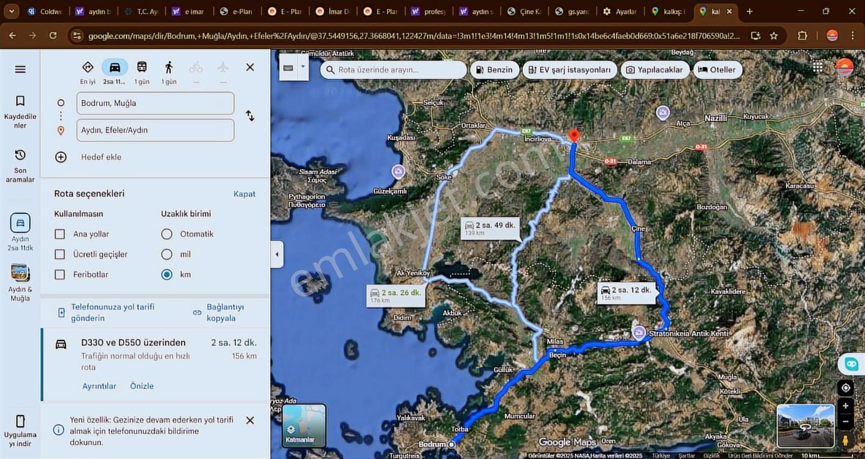Select the mil distance unit
Viewport: 865px width, 459px height.
pyautogui.click(x=167, y=254)
